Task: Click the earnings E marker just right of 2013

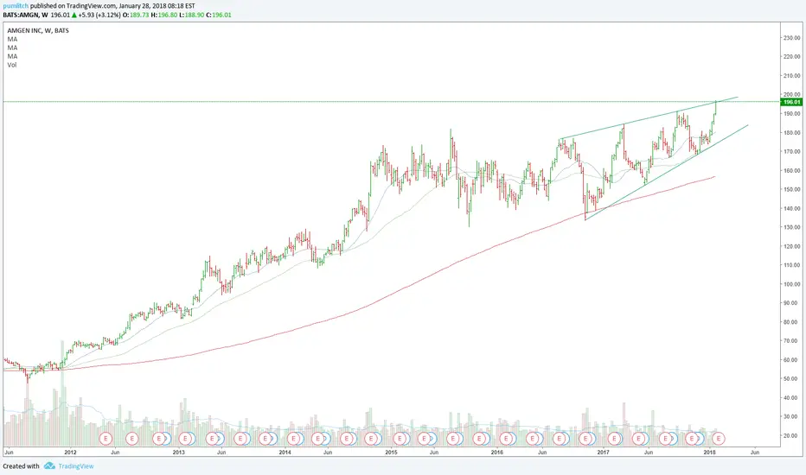Action: (x=185, y=439)
